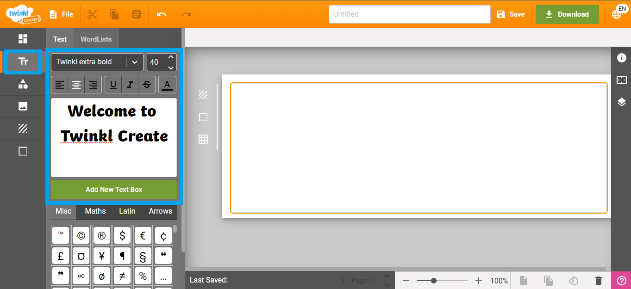This screenshot has width=631, height=289.
Task: Align text left
Action: click(60, 85)
